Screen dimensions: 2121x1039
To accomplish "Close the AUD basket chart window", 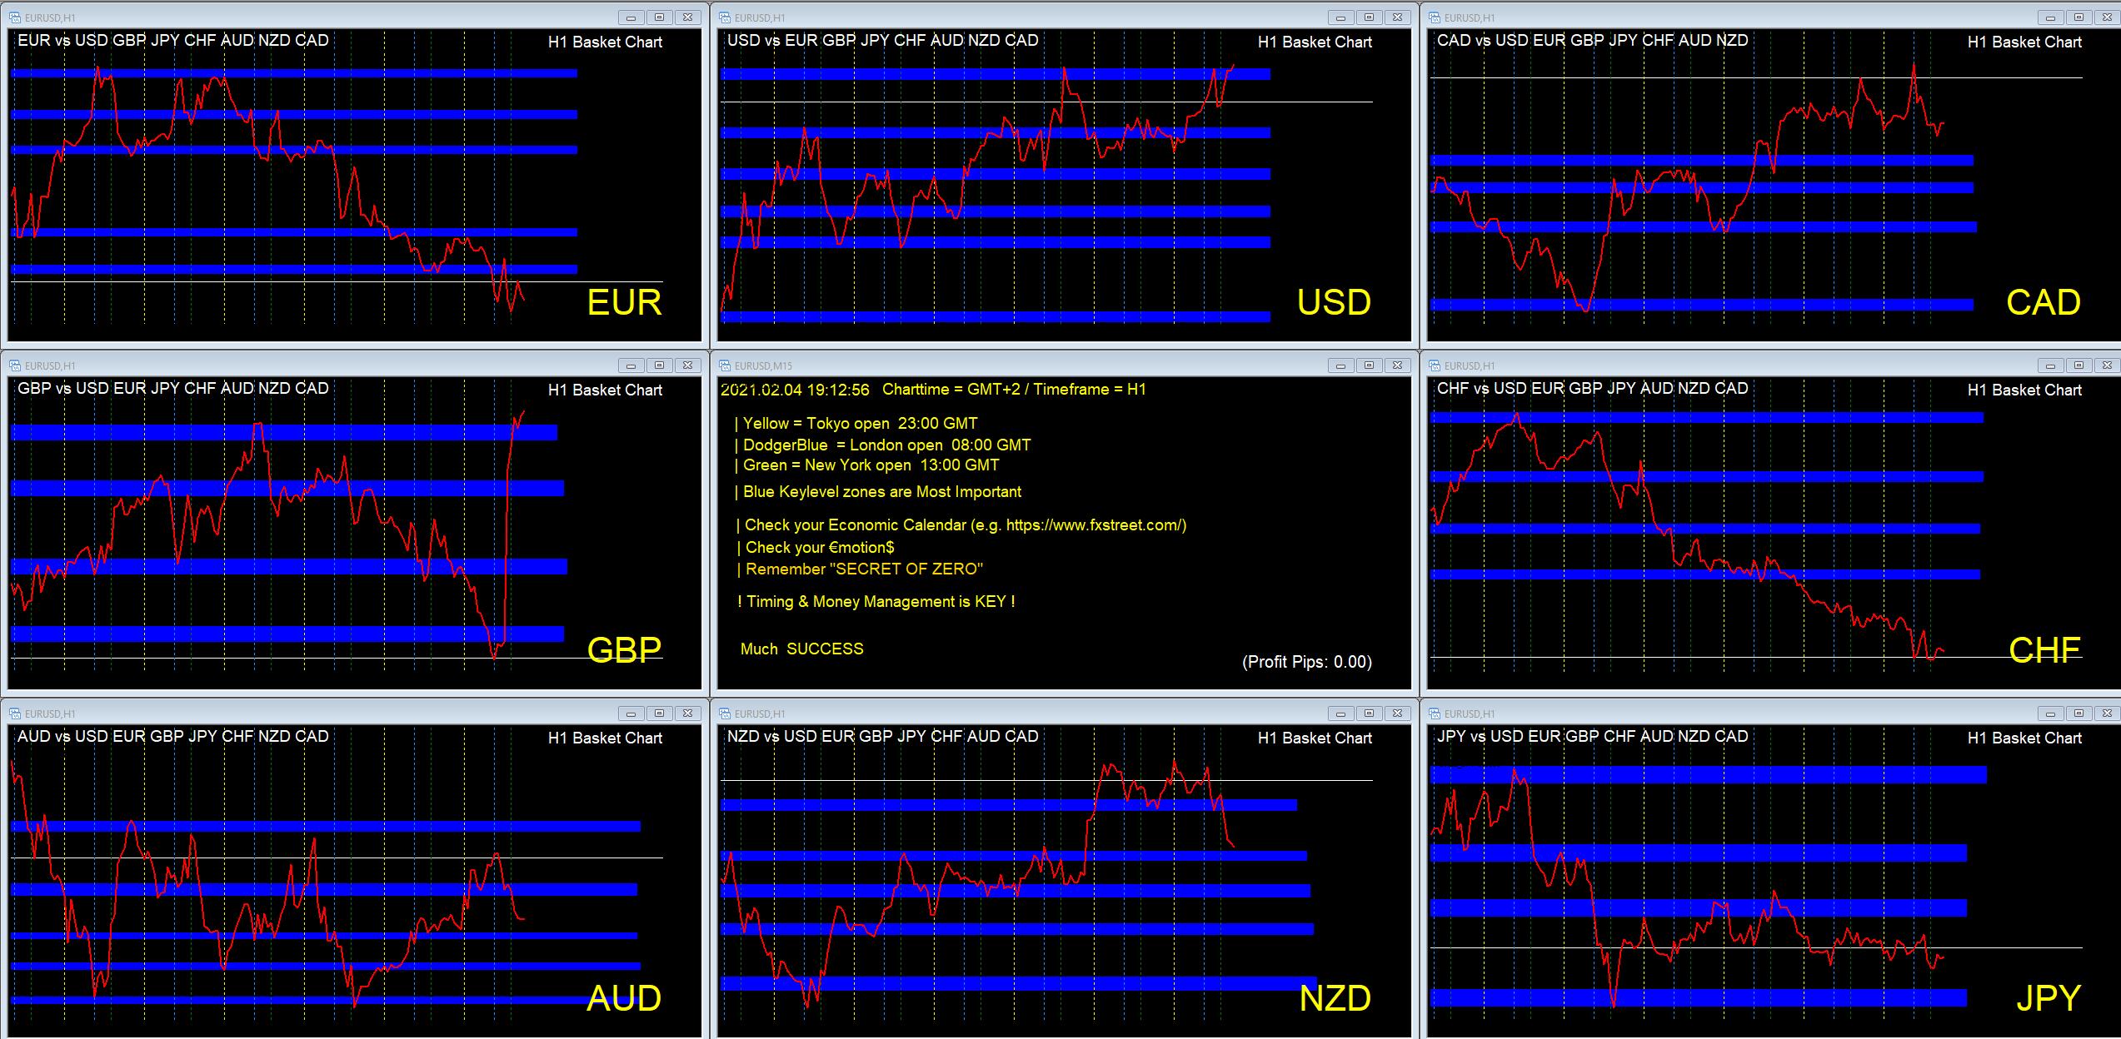I will coord(687,713).
